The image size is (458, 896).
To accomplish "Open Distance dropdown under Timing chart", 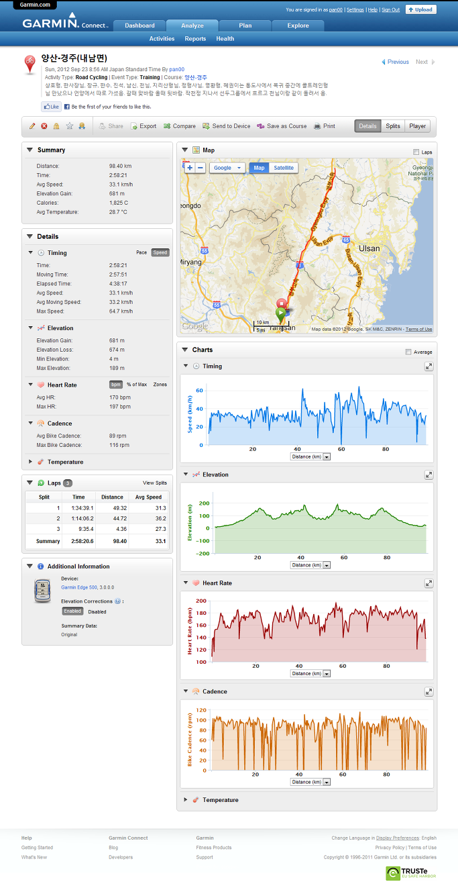I will click(310, 456).
